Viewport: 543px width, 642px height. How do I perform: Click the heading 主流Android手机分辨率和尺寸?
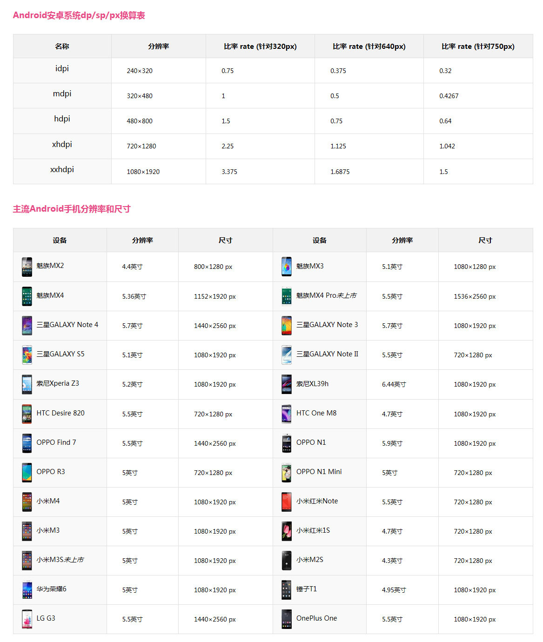tap(72, 209)
